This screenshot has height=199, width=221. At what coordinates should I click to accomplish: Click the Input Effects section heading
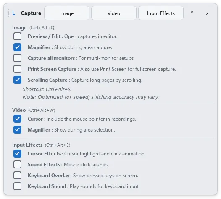pos(27,145)
